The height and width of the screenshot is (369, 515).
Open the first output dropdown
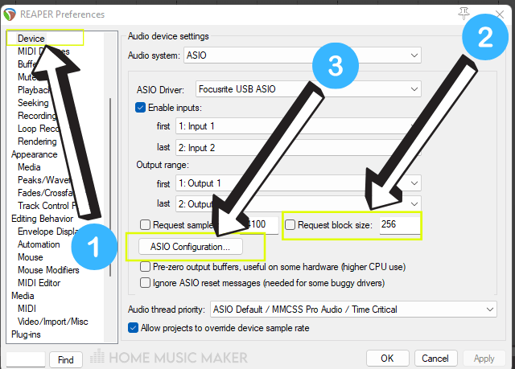click(x=299, y=183)
